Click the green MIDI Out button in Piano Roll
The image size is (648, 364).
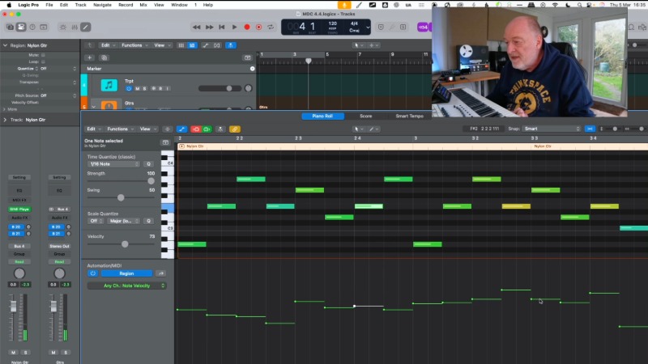(x=207, y=129)
